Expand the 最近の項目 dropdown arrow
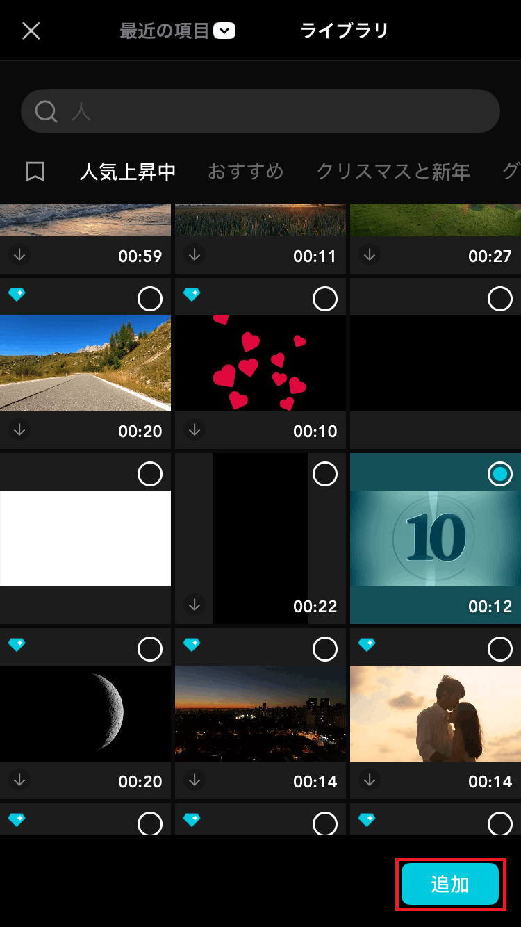The height and width of the screenshot is (927, 521). pyautogui.click(x=224, y=31)
